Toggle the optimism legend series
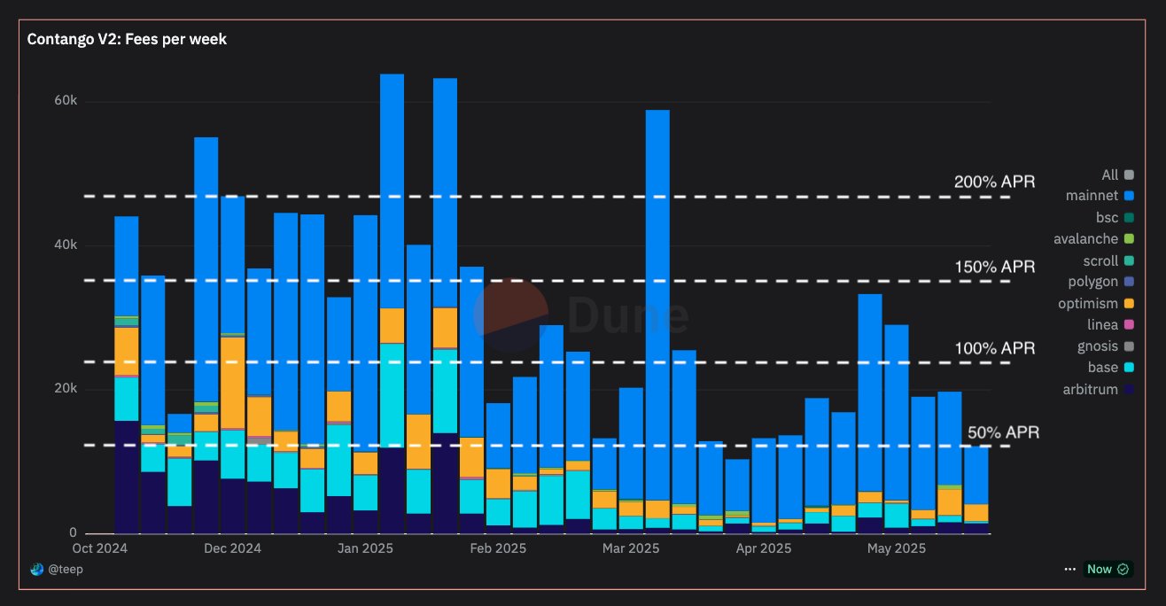 point(1096,303)
